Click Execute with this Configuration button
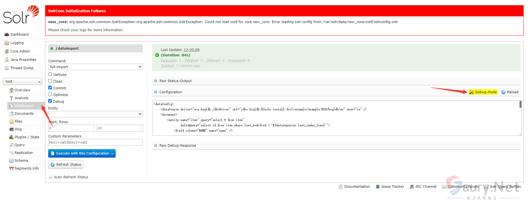Viewport: 528px width, 209px height. pyautogui.click(x=82, y=154)
